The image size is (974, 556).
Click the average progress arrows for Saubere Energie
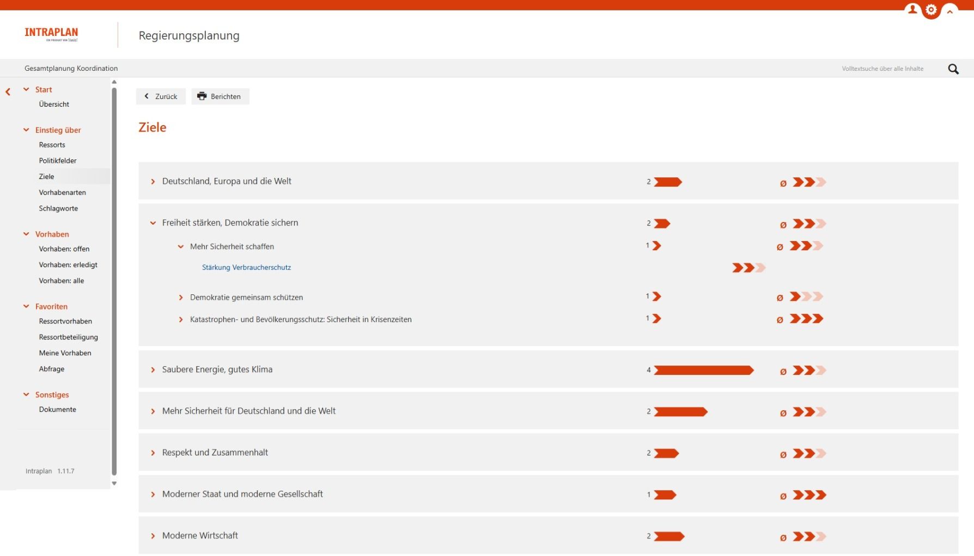pos(809,370)
